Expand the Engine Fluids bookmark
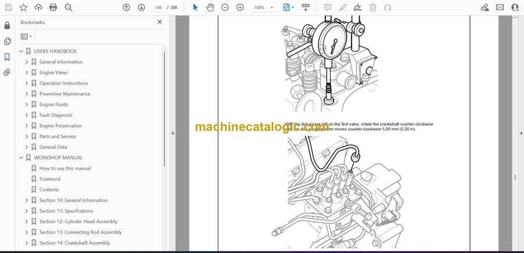Viewport: 524px width, 253px height. click(x=27, y=105)
